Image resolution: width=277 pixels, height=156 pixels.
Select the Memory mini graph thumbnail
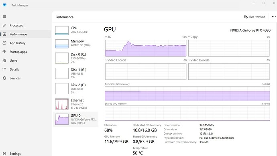[62, 44]
